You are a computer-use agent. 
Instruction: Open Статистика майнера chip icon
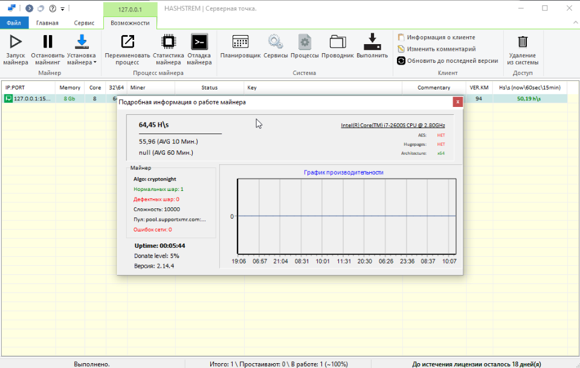pyautogui.click(x=169, y=42)
